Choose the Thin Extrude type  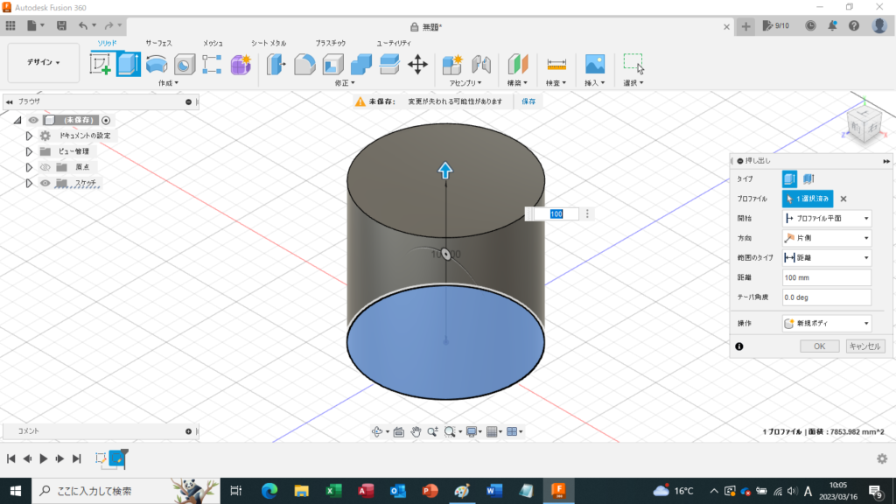808,178
